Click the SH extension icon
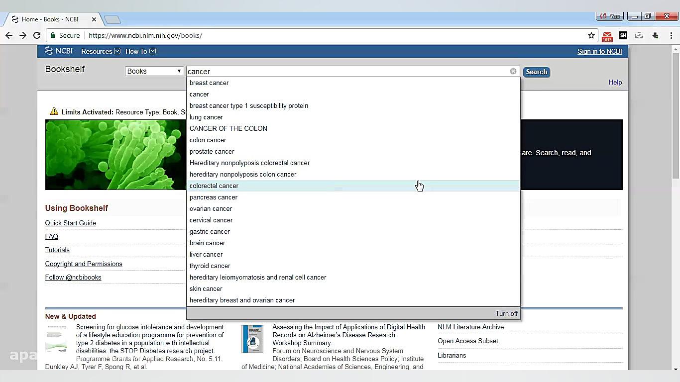This screenshot has width=680, height=382. [x=623, y=35]
